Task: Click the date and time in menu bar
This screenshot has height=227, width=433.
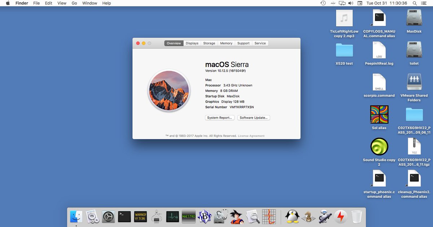Action: coord(387,3)
